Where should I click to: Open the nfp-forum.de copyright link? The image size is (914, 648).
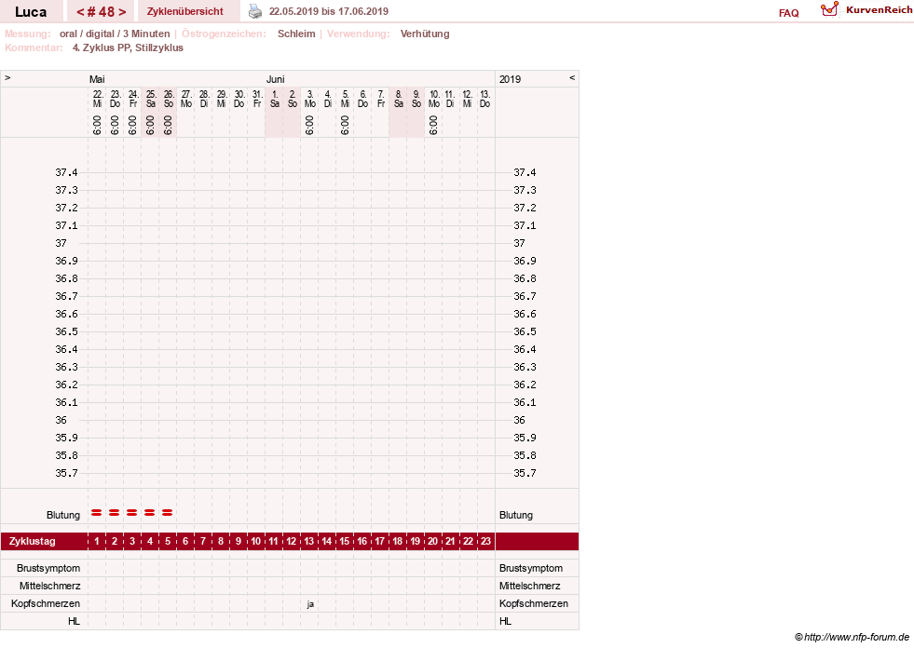pos(852,637)
